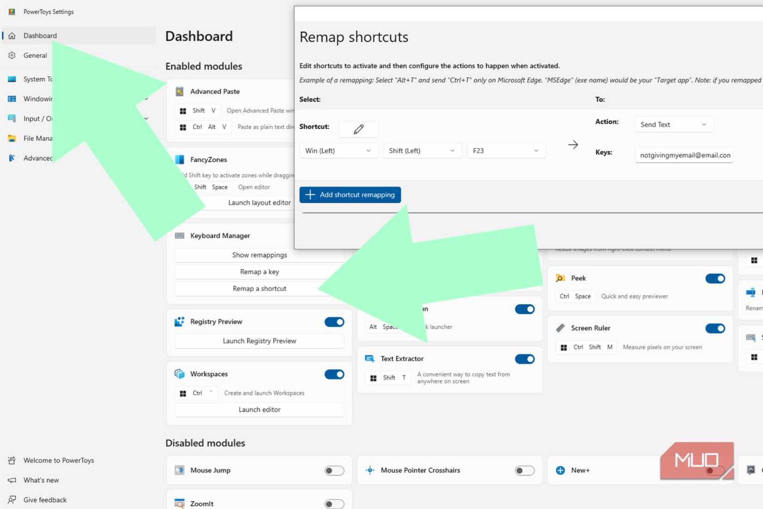763x509 pixels.
Task: Click the Remap a shortcut button
Action: (x=259, y=288)
